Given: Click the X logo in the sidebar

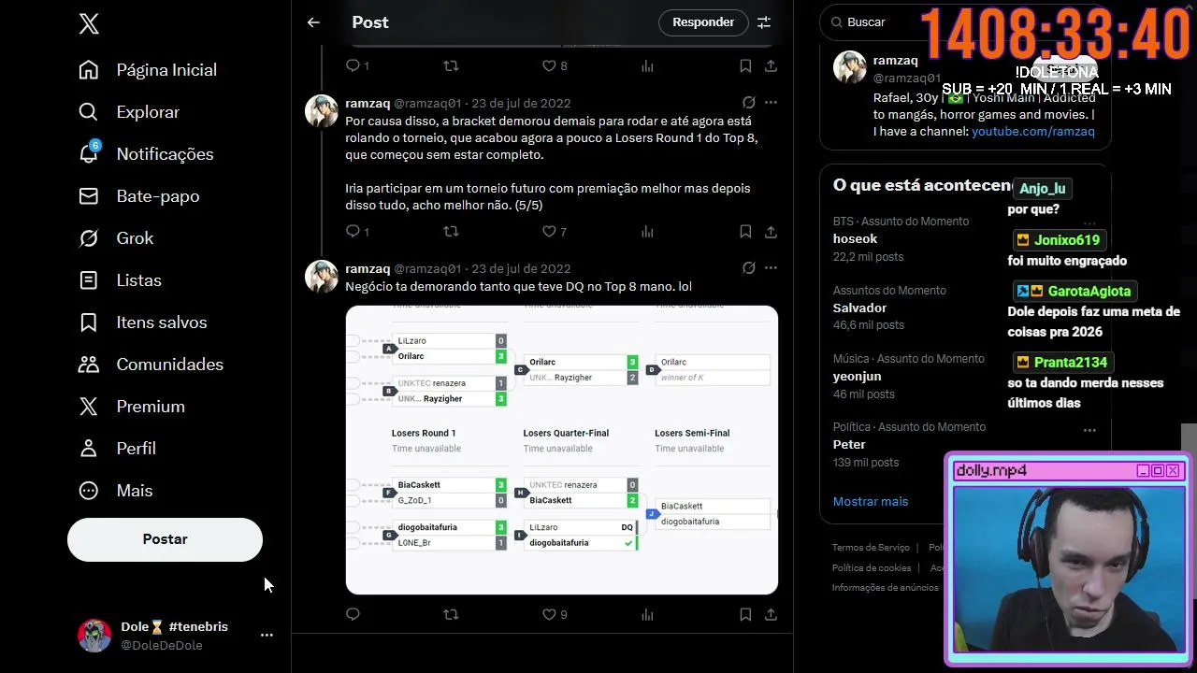Looking at the screenshot, I should (89, 24).
